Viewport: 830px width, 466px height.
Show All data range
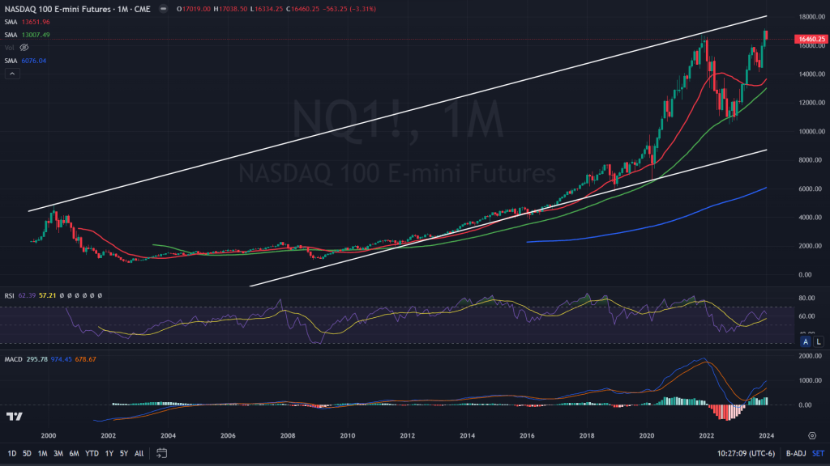click(x=139, y=453)
